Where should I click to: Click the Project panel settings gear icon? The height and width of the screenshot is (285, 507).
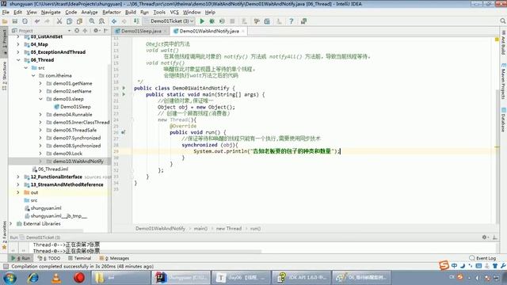coord(96,31)
